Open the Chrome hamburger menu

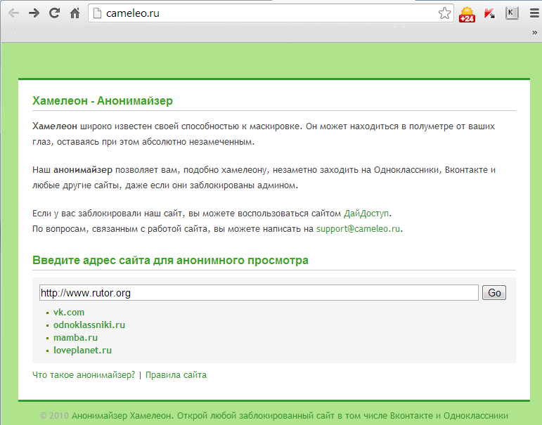click(534, 13)
